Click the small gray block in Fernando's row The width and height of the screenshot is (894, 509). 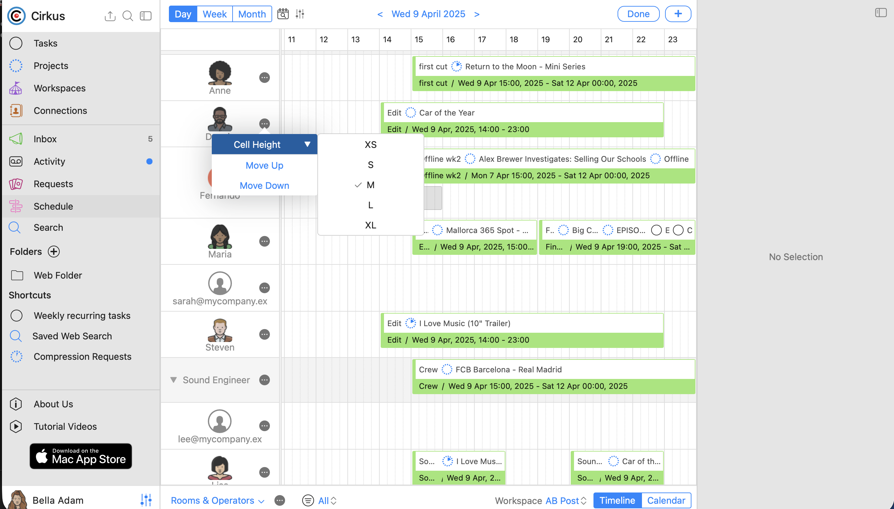(433, 198)
